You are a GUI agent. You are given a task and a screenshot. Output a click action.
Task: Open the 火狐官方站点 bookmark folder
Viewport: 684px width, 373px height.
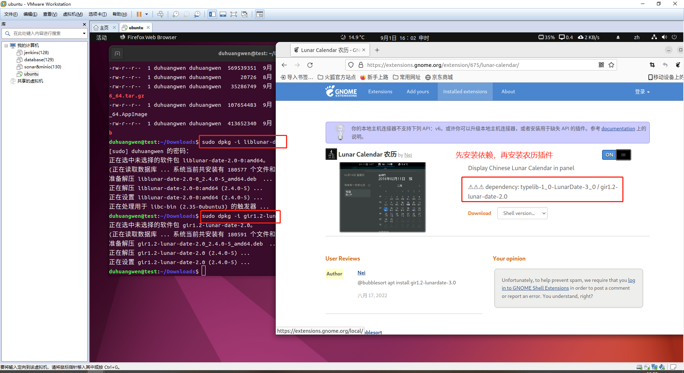click(337, 77)
